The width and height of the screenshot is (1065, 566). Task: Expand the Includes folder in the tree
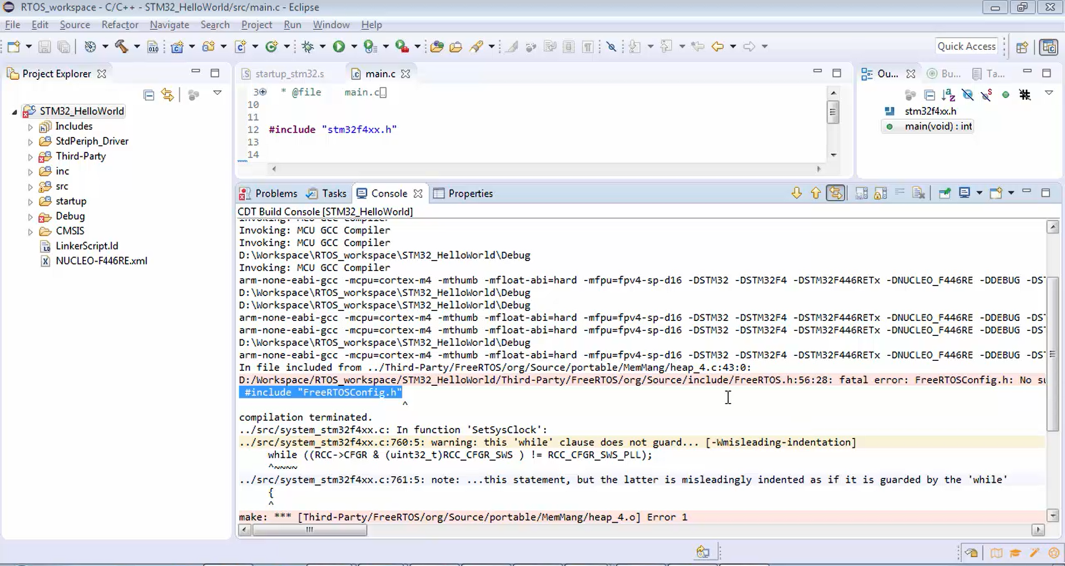click(31, 127)
